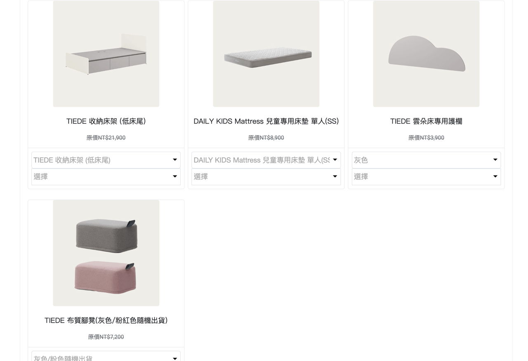The height and width of the screenshot is (361, 528).
Task: Open the 灰色 color dropdown for 雲朵床專用護欄
Action: click(426, 160)
